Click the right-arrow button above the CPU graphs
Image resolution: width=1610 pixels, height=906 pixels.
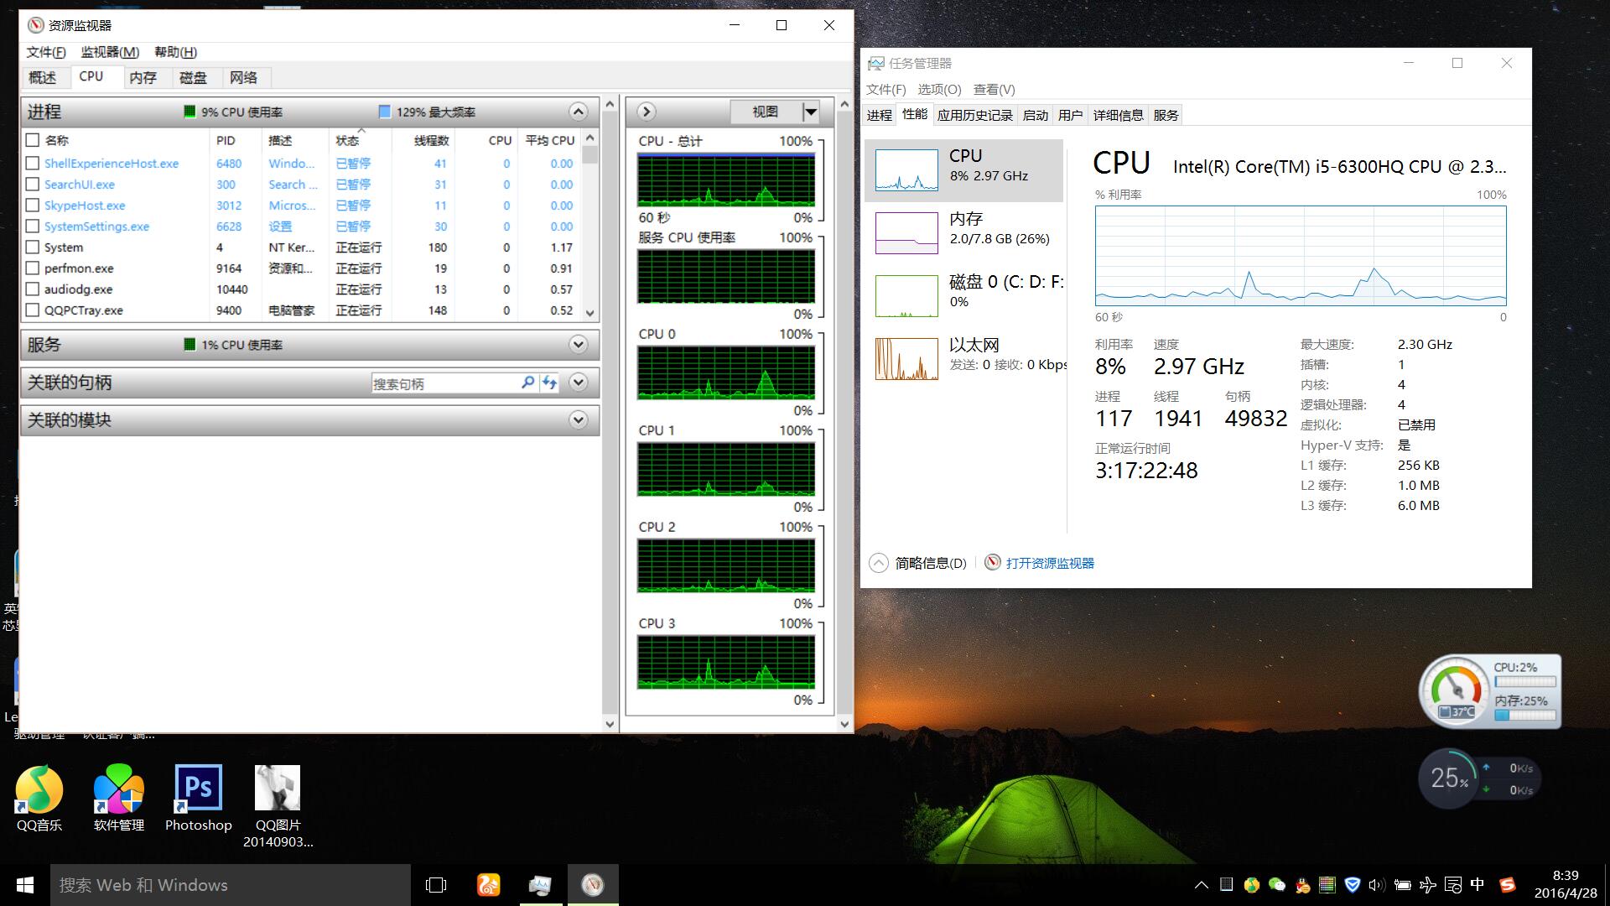pyautogui.click(x=646, y=112)
